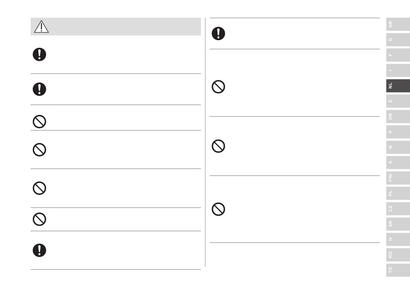The height and width of the screenshot is (293, 410).
Task: Select the F language tab
Action: pyautogui.click(x=398, y=55)
